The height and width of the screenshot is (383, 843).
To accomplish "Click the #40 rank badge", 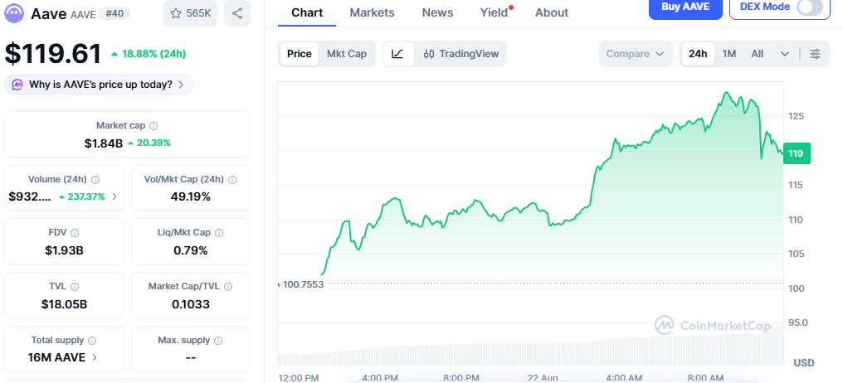I will (x=115, y=13).
